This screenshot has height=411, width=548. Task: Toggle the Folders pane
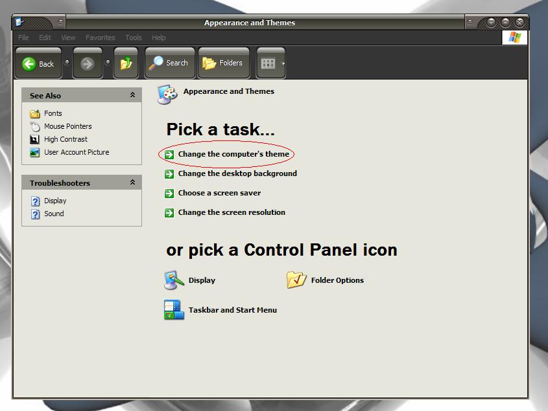pos(224,63)
